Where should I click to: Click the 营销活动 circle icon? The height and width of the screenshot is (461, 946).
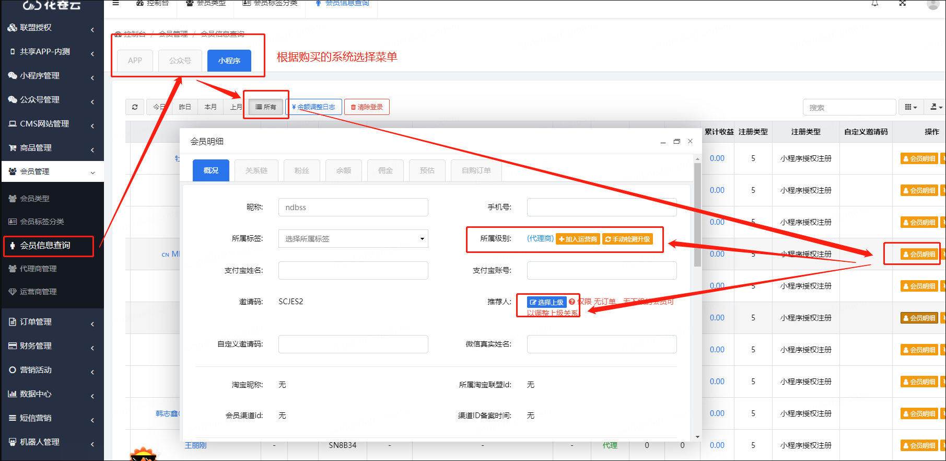pos(13,370)
